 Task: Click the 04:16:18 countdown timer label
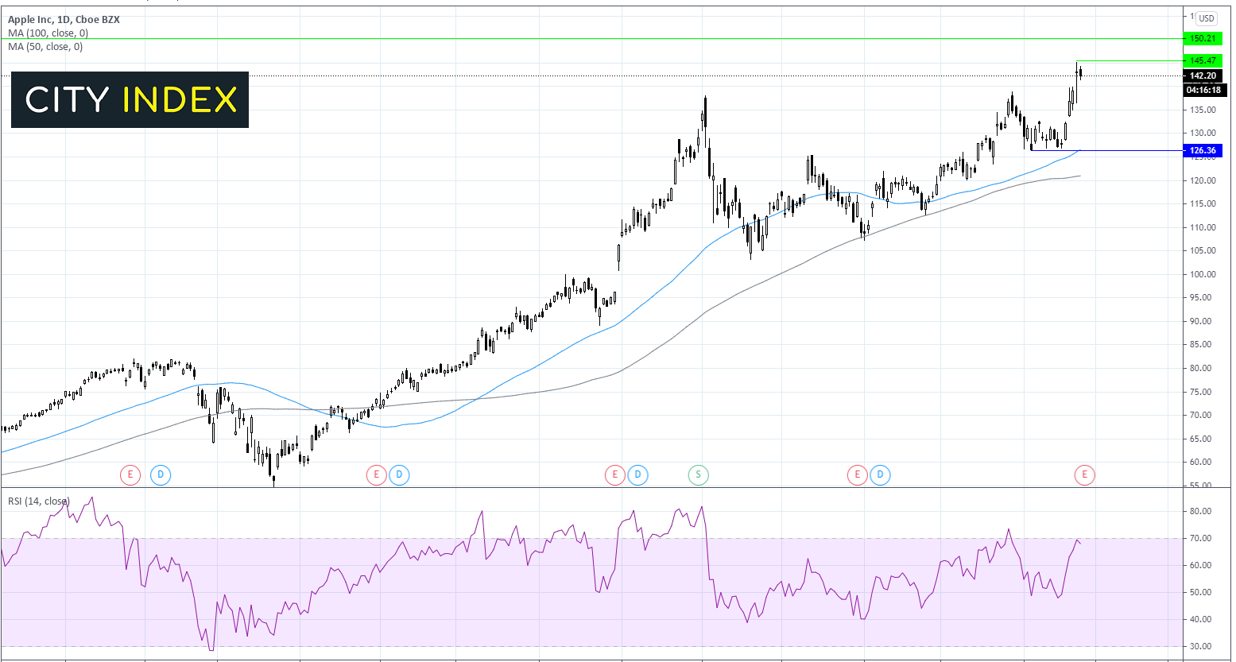[x=1203, y=90]
